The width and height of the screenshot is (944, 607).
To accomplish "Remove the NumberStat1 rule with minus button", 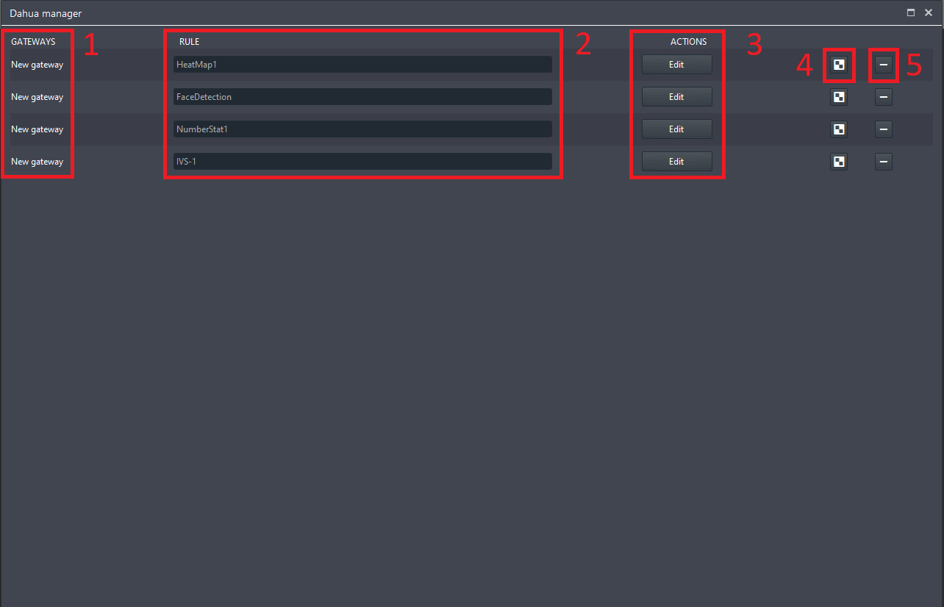I will [884, 129].
